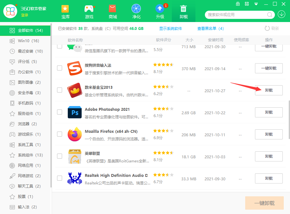Screen dimensions: 290x214
Task: Open the 游戏 gamepad section
Action: pos(89,11)
